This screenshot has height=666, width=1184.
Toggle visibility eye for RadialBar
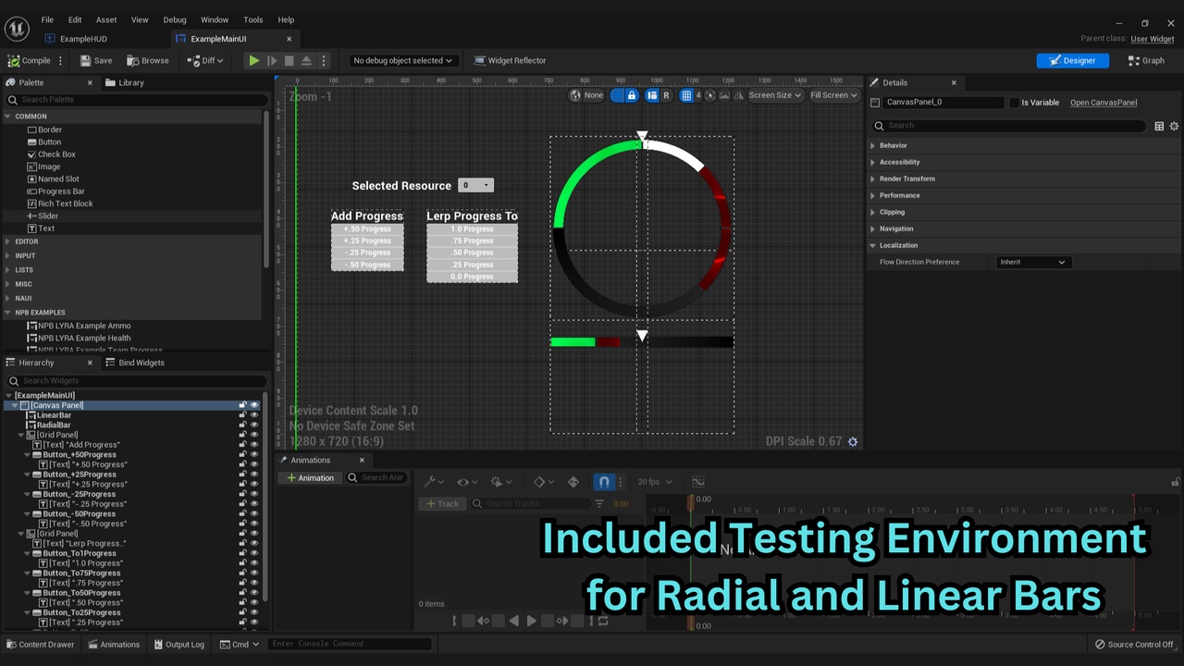tap(254, 425)
